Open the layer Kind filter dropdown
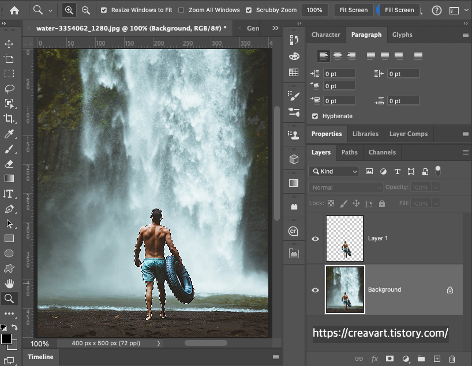The width and height of the screenshot is (472, 366). (334, 171)
